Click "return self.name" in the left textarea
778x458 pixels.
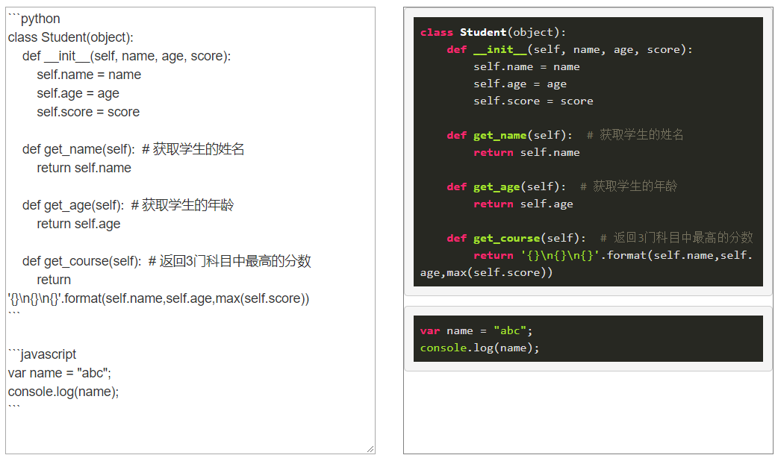pos(84,168)
